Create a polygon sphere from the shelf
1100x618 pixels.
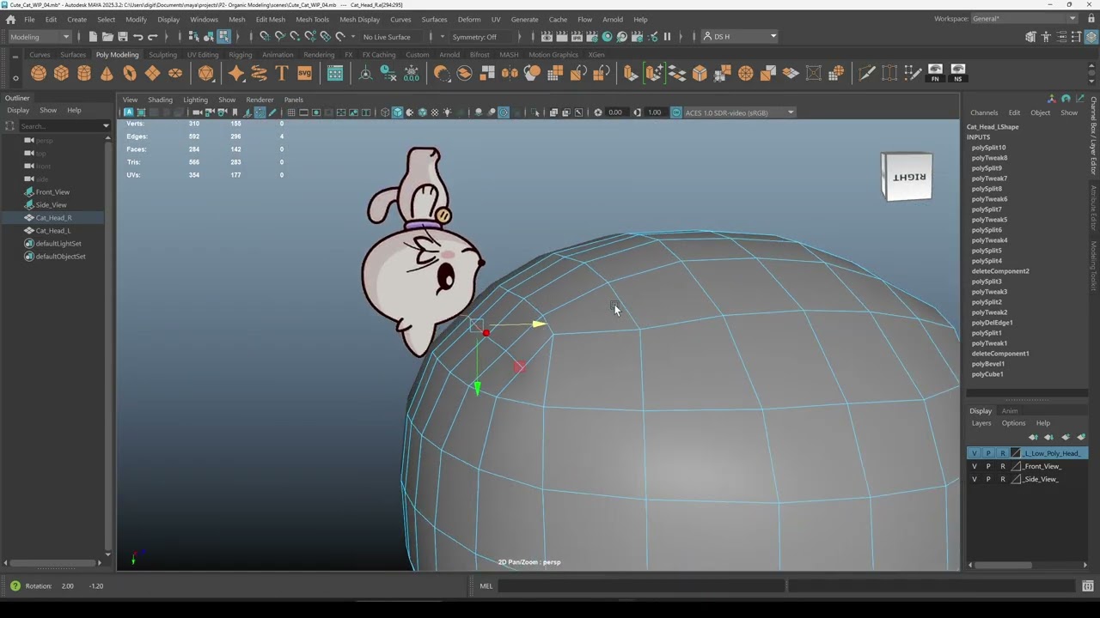click(39, 73)
